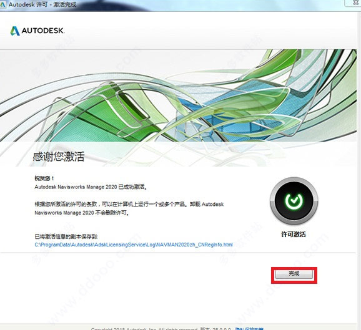Click the 许可激活 label under icon
Viewport: 361px width, 330px height.
[294, 235]
